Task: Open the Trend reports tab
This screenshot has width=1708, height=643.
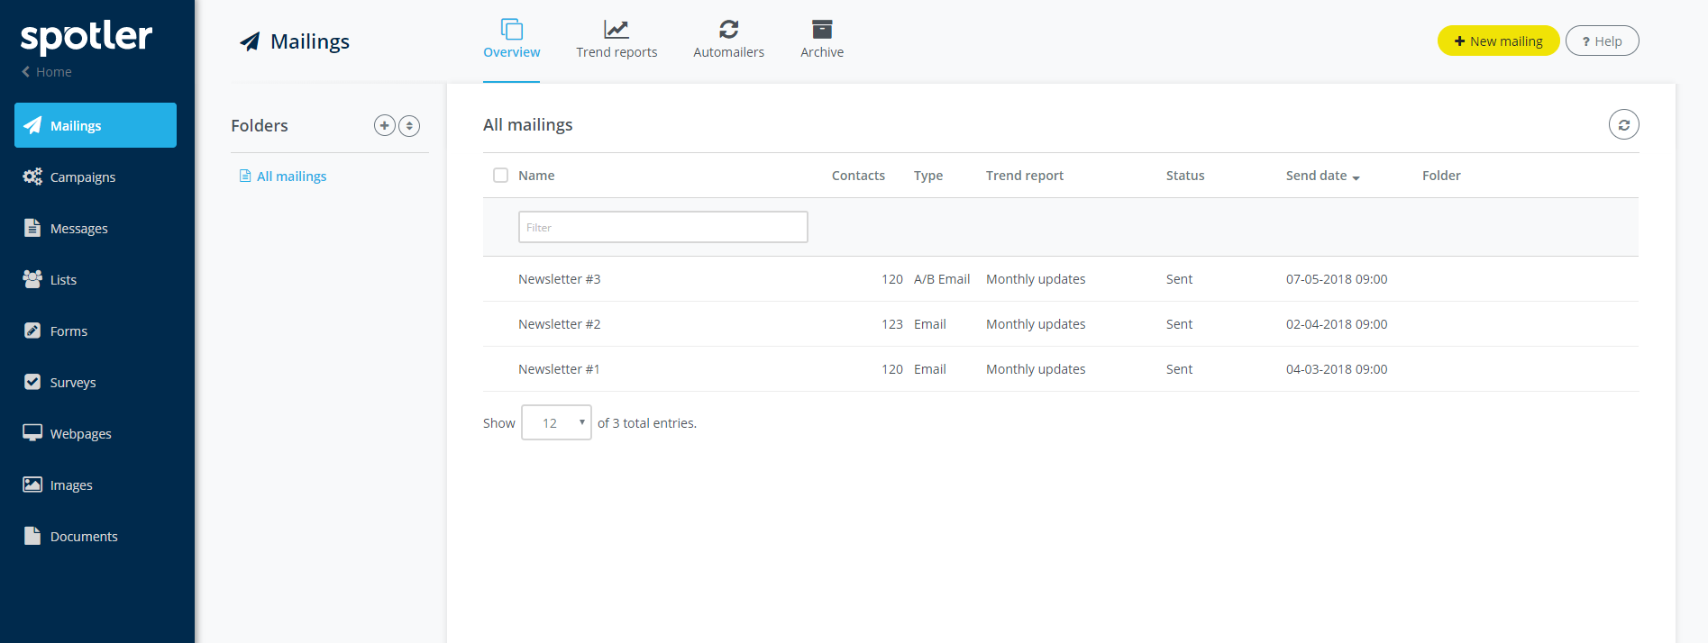Action: coord(617,41)
